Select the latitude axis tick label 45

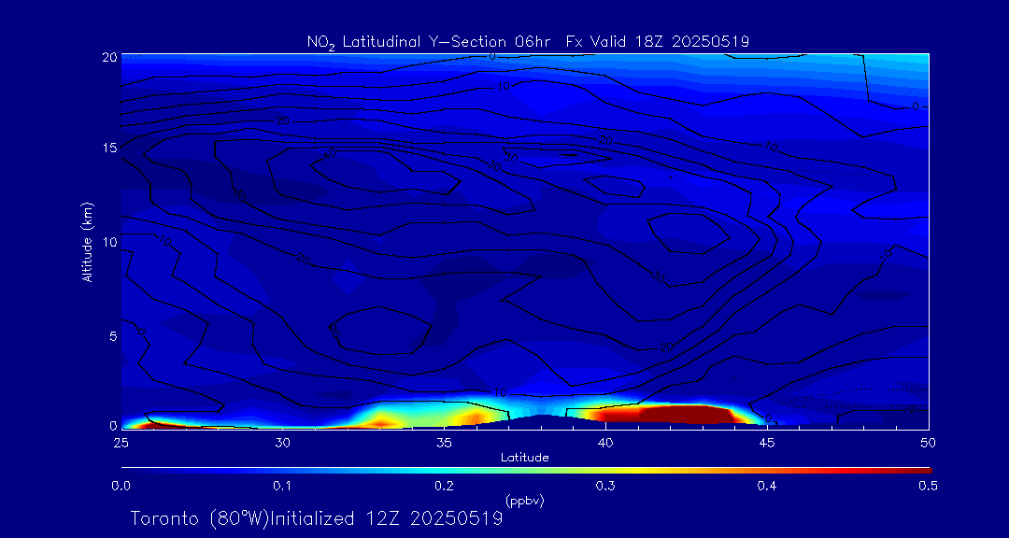(767, 442)
